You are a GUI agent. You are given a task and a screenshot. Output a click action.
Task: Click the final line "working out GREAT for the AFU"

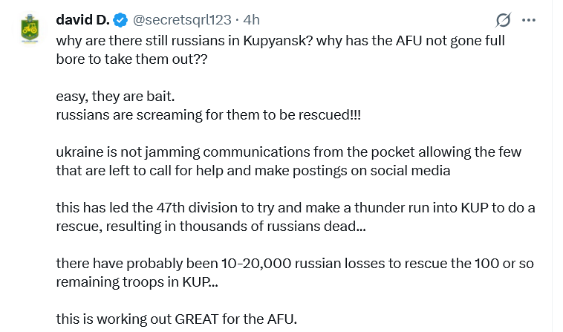coord(176,320)
